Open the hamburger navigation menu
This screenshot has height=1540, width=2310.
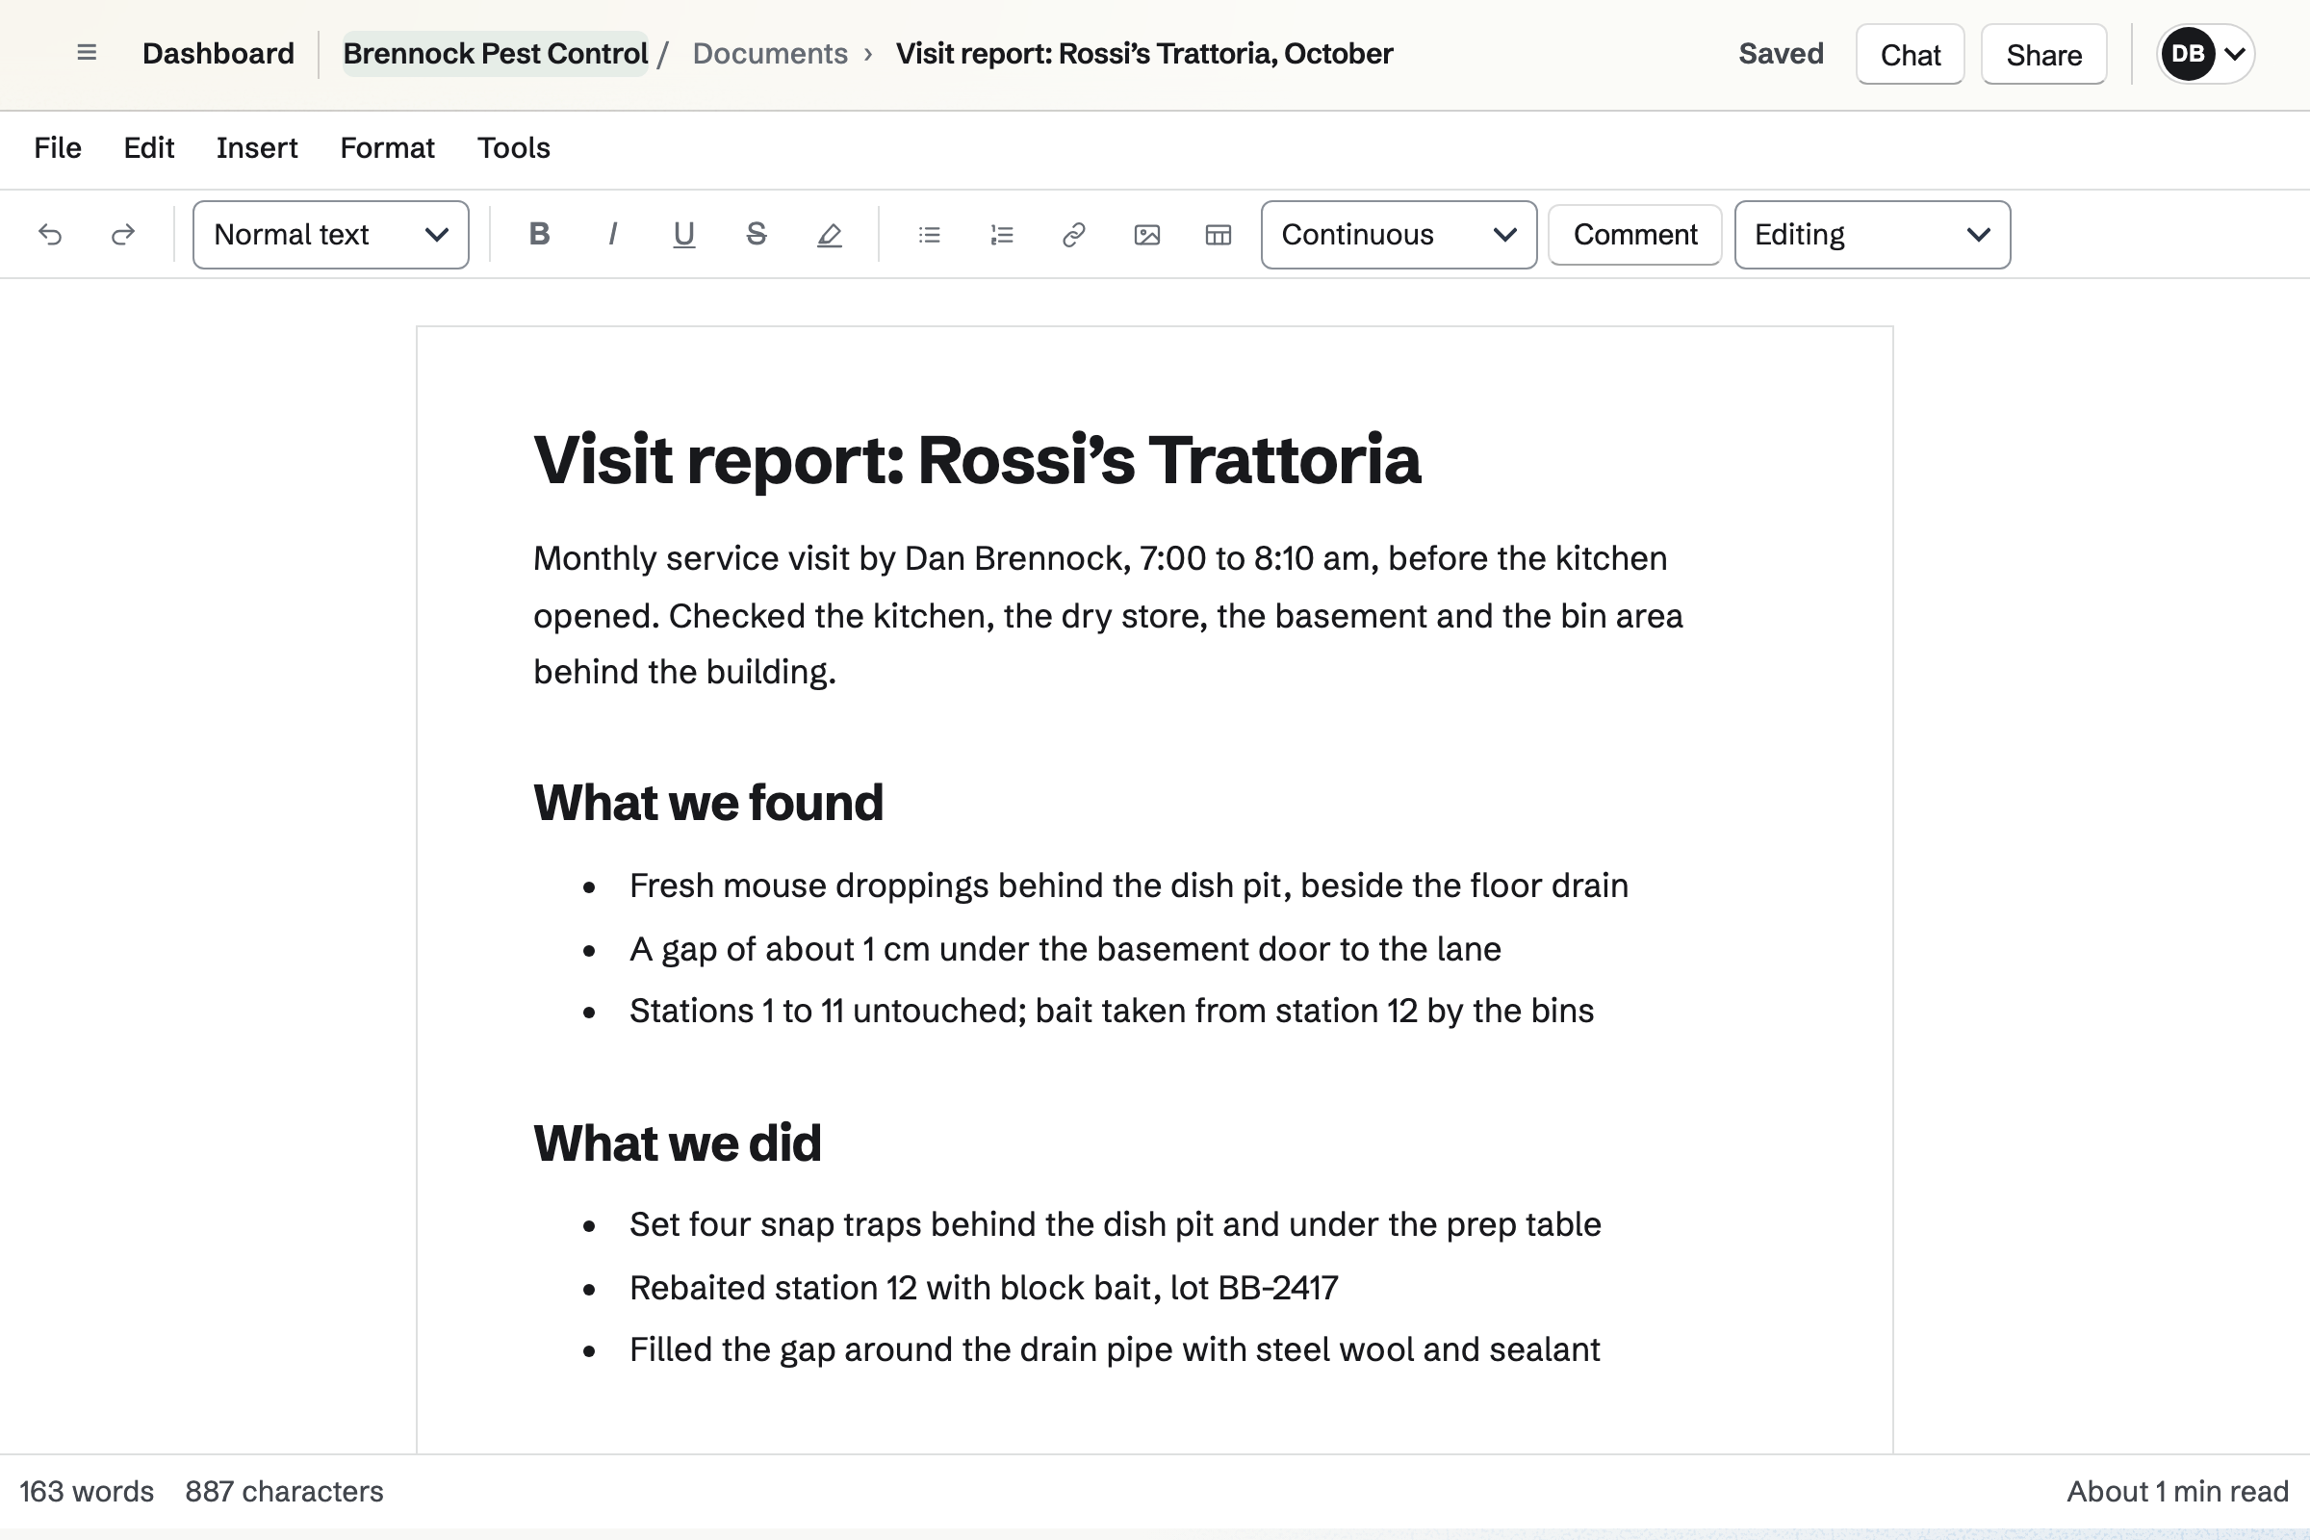coord(87,53)
